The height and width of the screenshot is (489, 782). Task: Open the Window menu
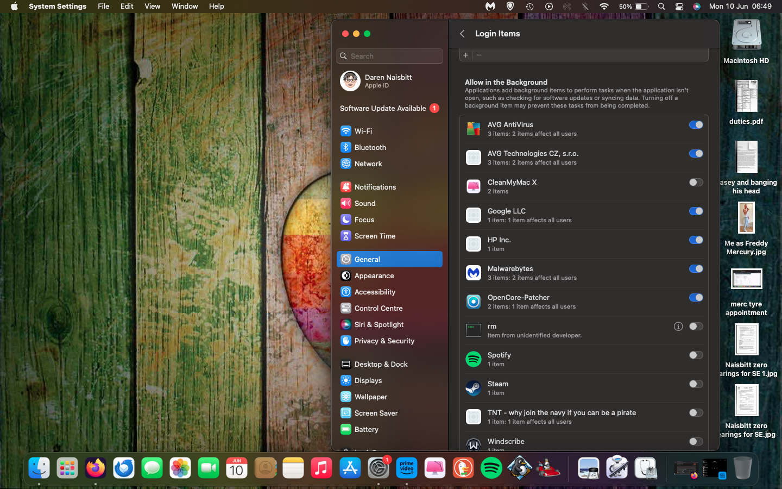click(x=185, y=7)
